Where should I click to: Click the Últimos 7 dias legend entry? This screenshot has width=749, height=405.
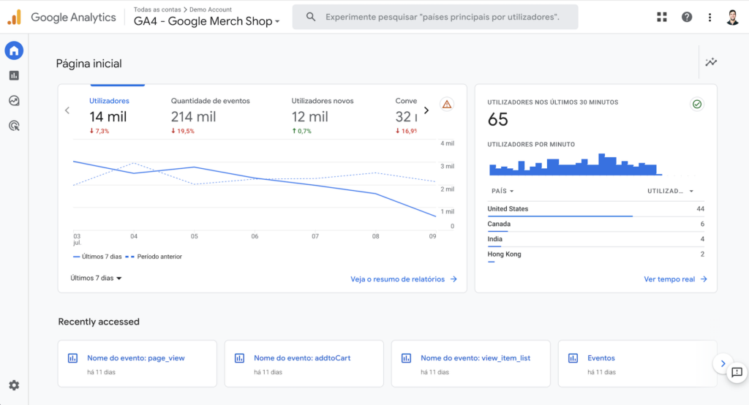point(97,257)
